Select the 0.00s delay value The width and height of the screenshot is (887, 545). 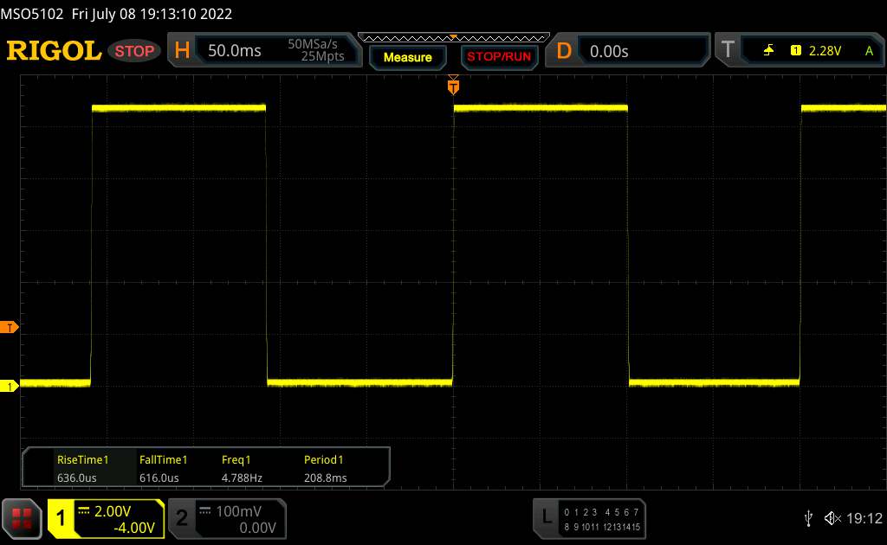609,51
